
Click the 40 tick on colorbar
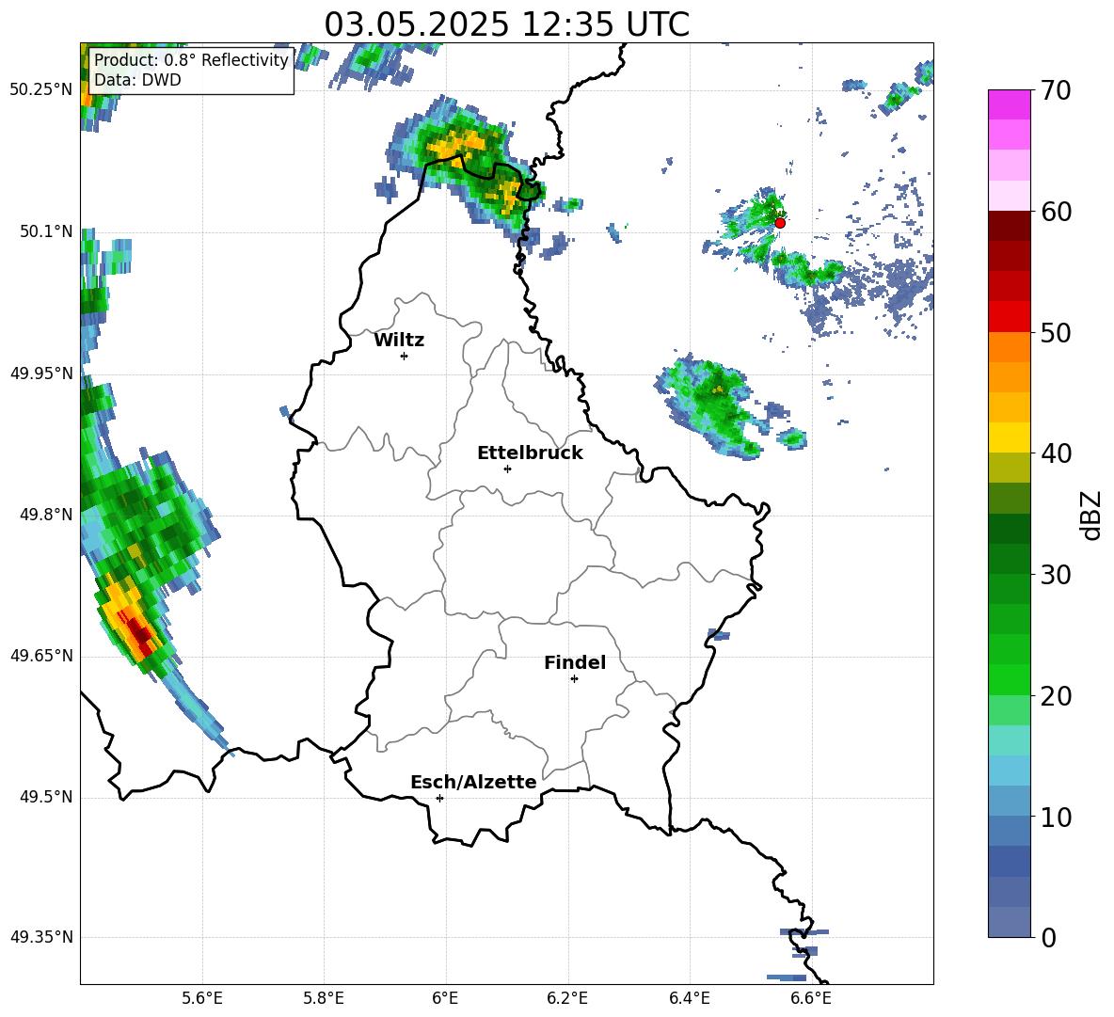pyautogui.click(x=1056, y=453)
